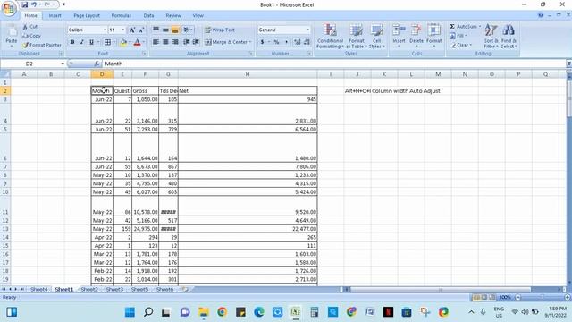
Task: Switch to the View tab
Action: pyautogui.click(x=198, y=16)
